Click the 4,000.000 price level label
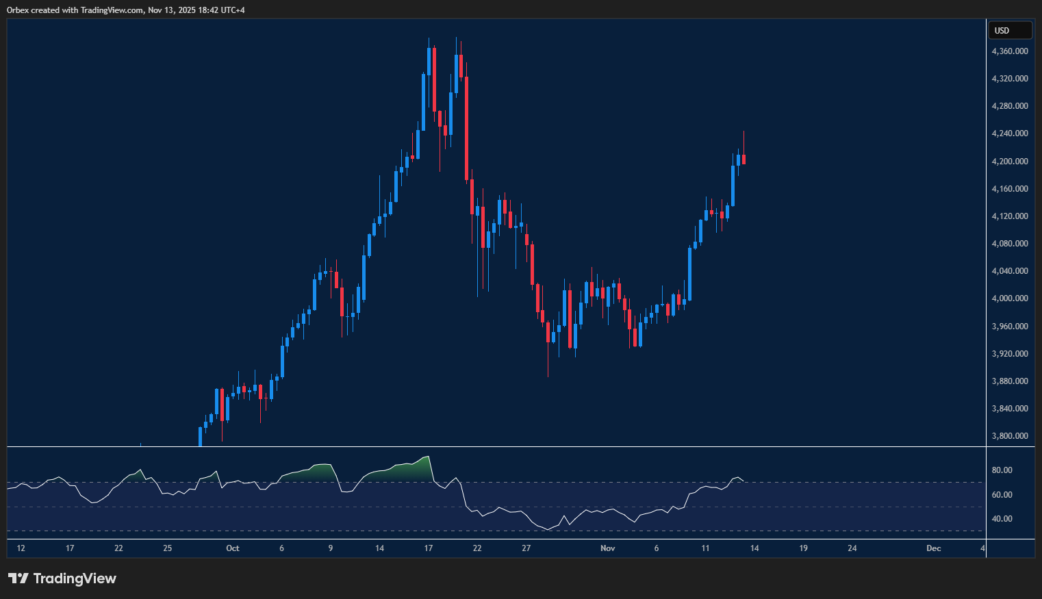 pyautogui.click(x=1010, y=298)
